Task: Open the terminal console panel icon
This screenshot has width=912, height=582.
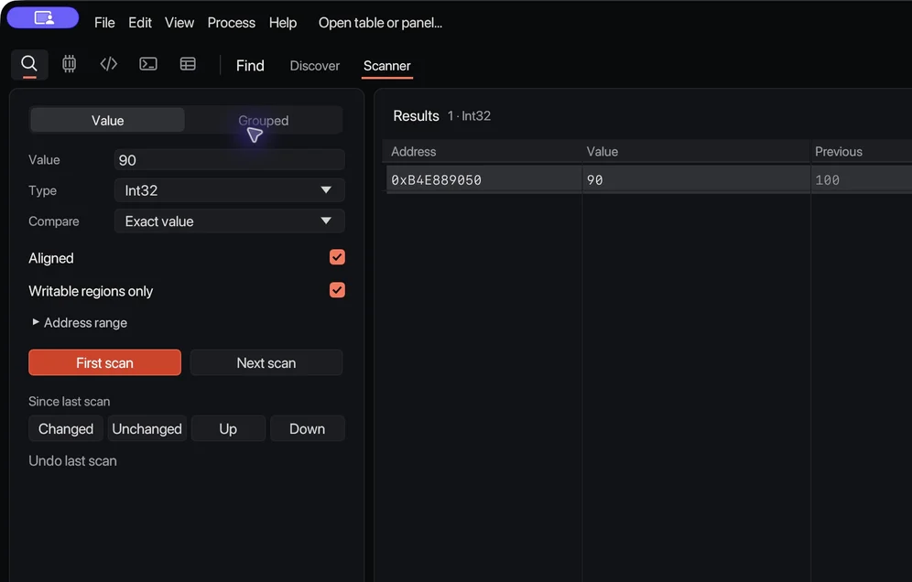Action: 148,63
